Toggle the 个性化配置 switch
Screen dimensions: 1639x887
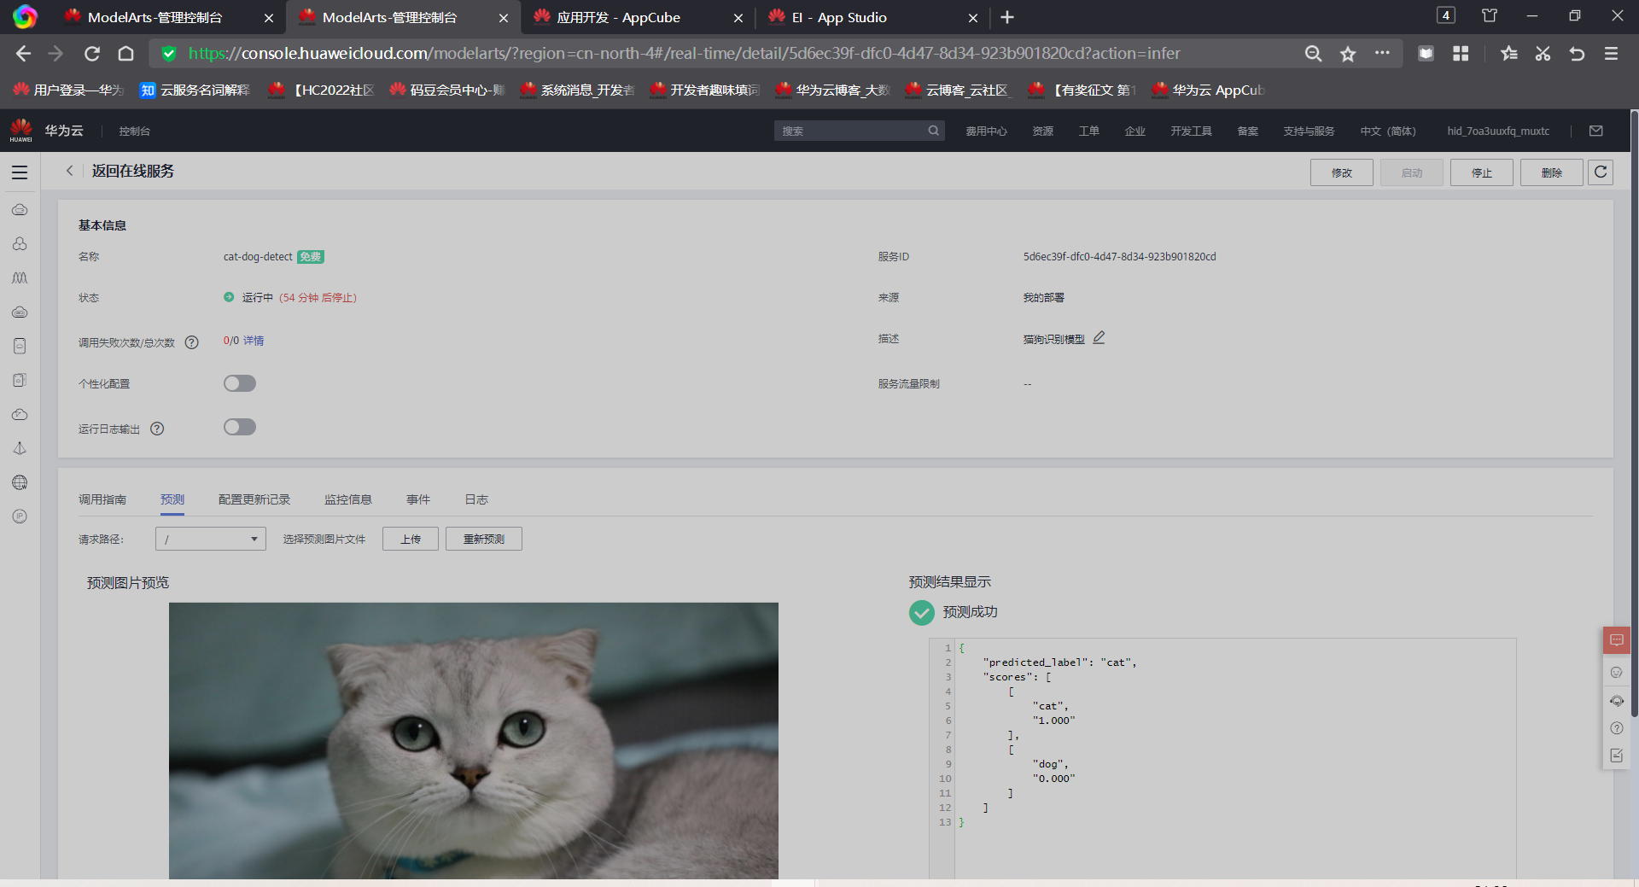[240, 383]
